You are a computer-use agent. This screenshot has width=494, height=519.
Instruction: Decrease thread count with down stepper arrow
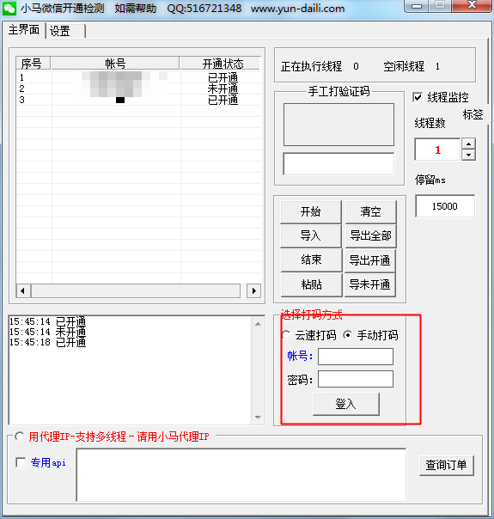point(468,155)
